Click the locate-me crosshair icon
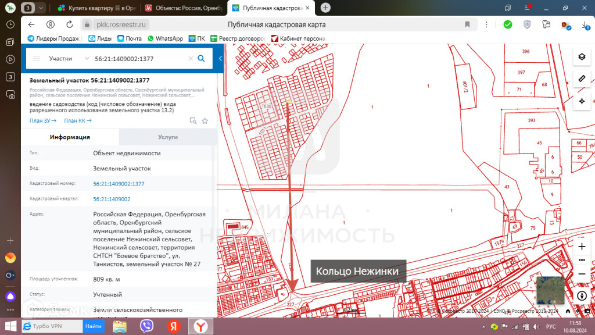 581,101
